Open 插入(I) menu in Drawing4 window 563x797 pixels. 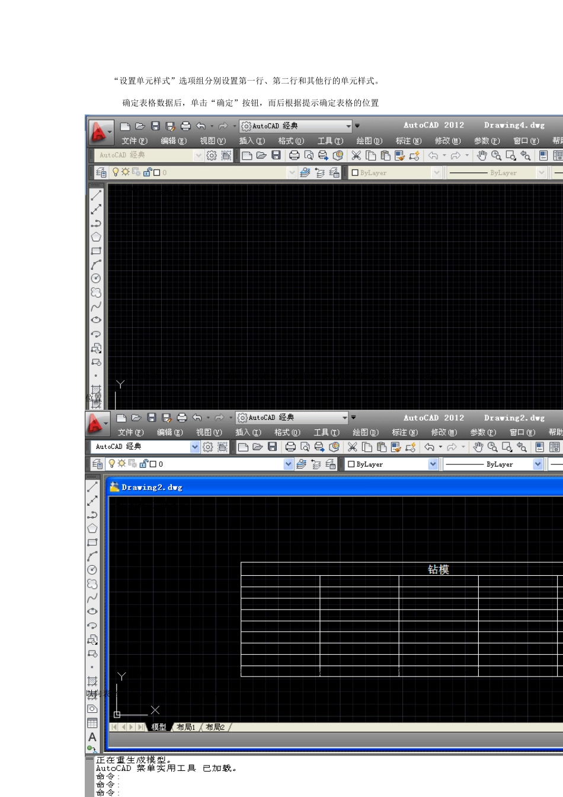(x=252, y=141)
